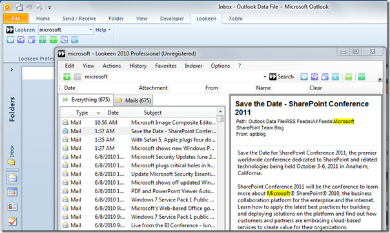Open the File tab in Outlook
The width and height of the screenshot is (390, 233).
click(x=15, y=18)
